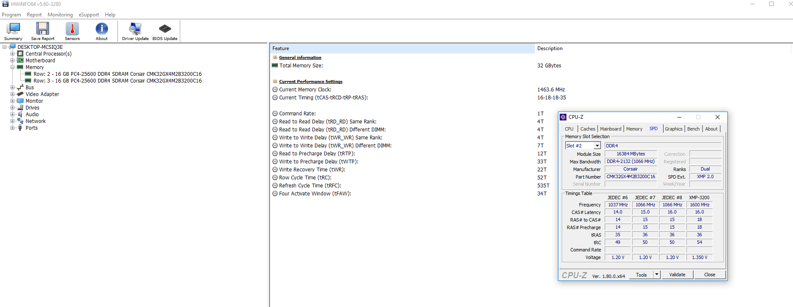Open the Tools dropdown arrow in CPU-Z

pos(656,275)
